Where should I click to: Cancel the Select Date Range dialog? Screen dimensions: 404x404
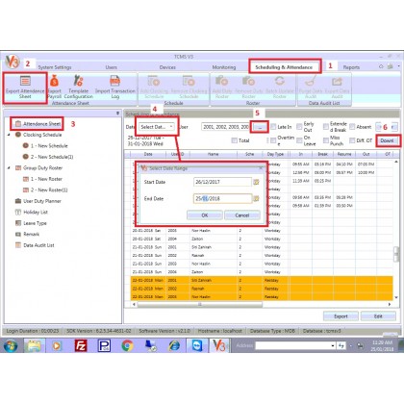click(242, 215)
